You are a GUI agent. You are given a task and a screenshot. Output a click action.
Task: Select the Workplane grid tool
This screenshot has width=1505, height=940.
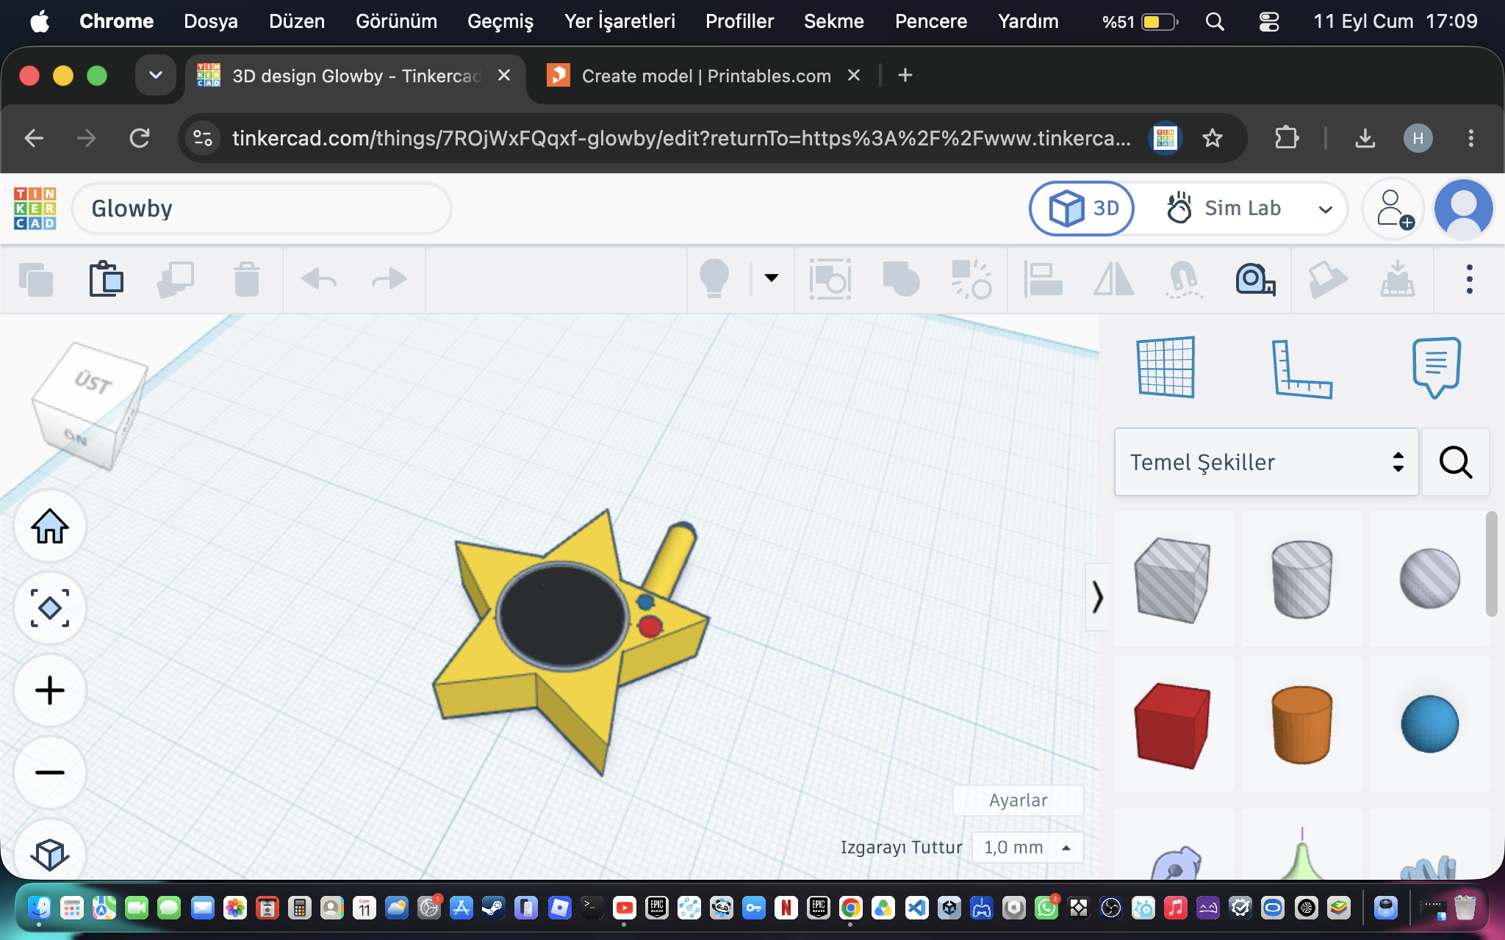pyautogui.click(x=1165, y=367)
